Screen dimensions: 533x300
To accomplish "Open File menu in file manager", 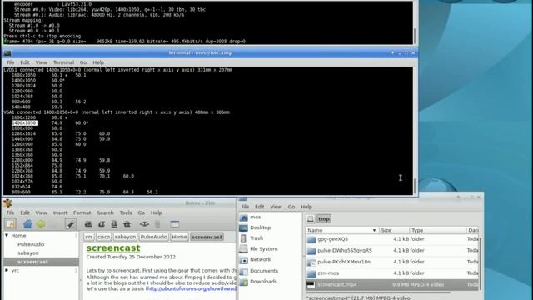I will [245, 207].
